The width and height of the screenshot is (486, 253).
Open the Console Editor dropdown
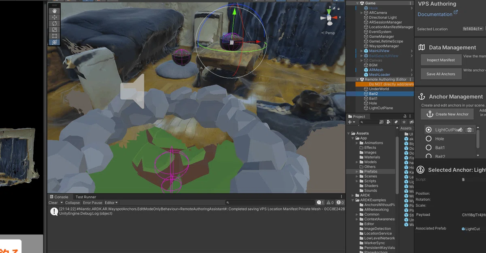point(111,202)
